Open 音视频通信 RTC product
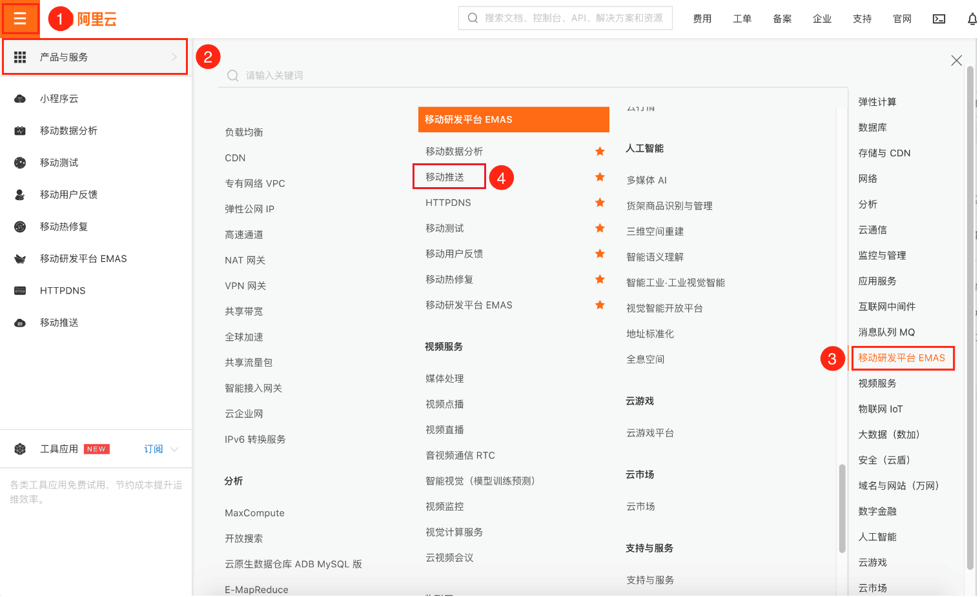 pyautogui.click(x=460, y=455)
